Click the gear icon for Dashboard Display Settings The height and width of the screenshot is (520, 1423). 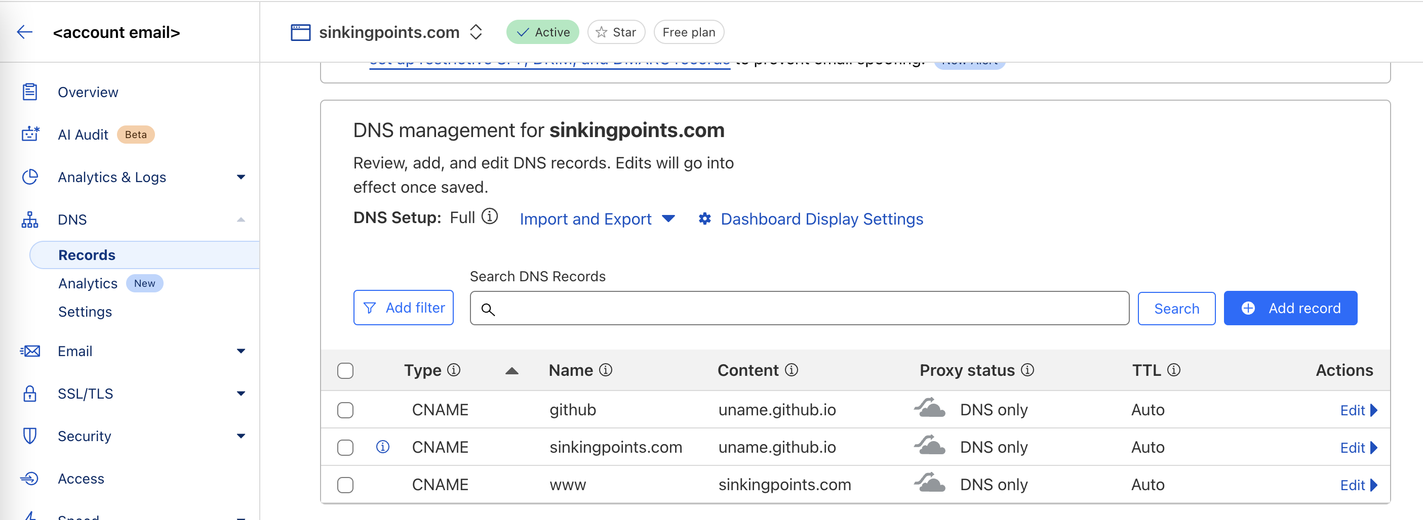click(x=705, y=219)
